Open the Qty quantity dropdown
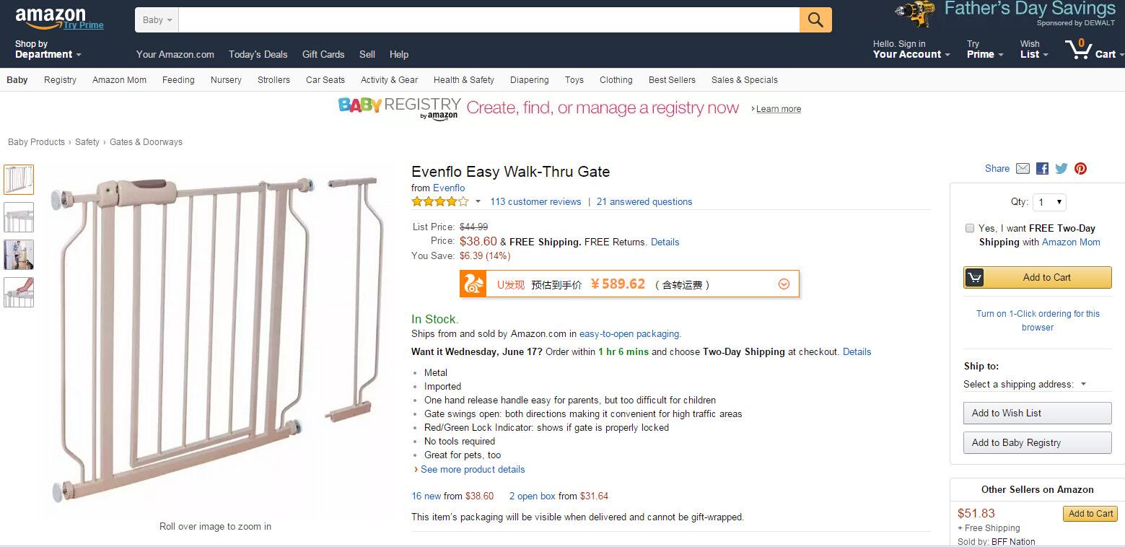This screenshot has height=547, width=1125. point(1049,202)
